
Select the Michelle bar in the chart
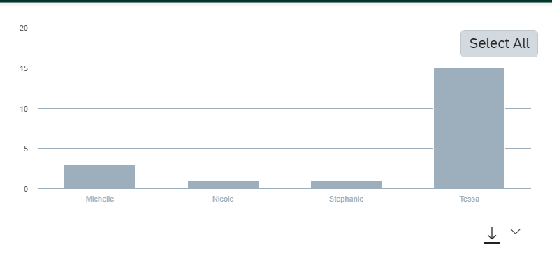(100, 176)
